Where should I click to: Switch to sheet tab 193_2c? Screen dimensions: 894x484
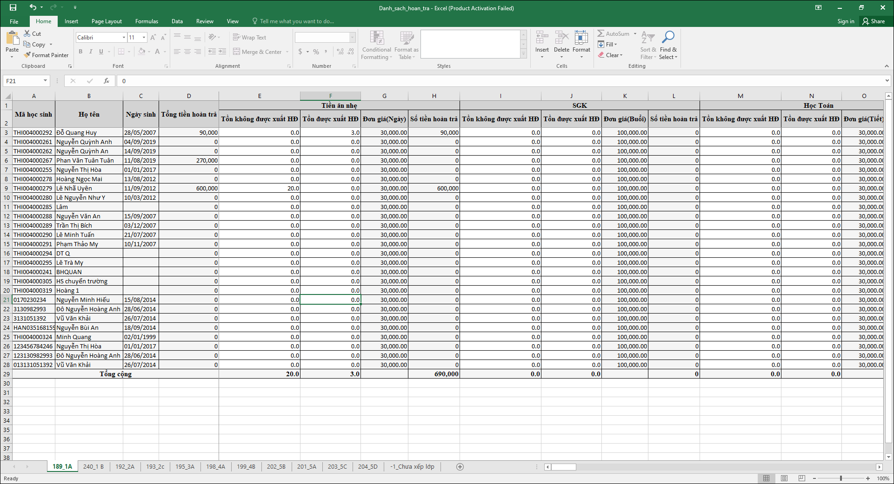click(x=155, y=467)
